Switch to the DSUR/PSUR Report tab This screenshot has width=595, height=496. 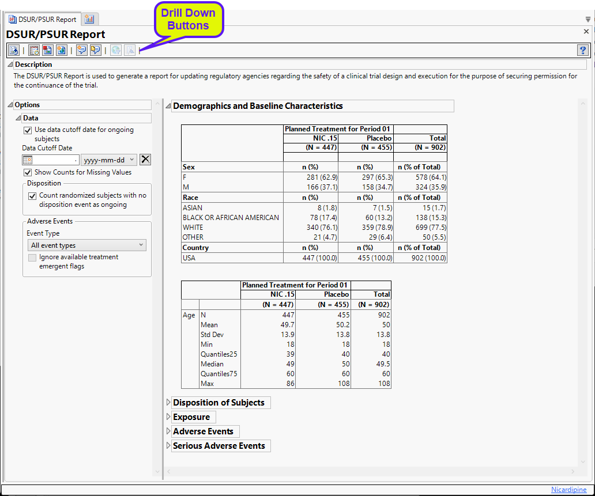[43, 20]
